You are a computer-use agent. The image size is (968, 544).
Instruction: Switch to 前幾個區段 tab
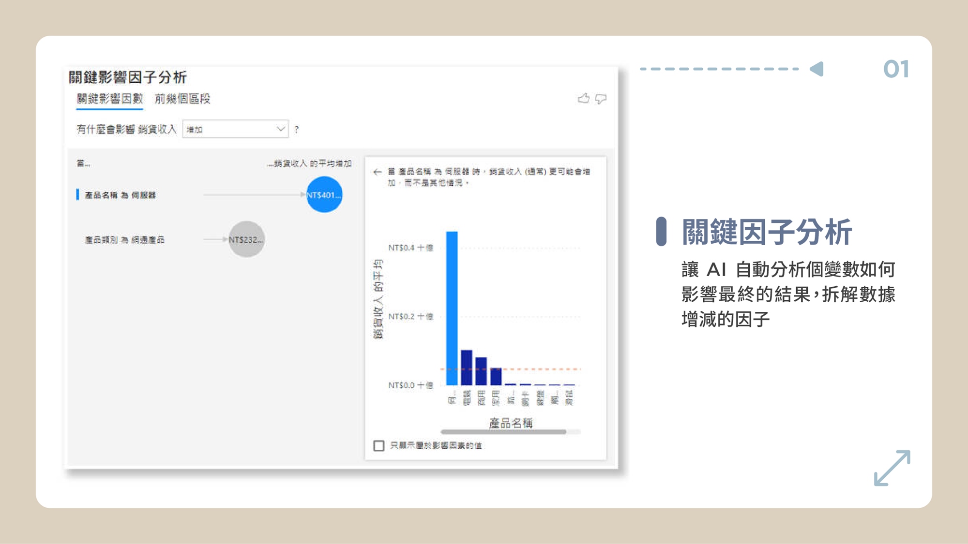[182, 99]
